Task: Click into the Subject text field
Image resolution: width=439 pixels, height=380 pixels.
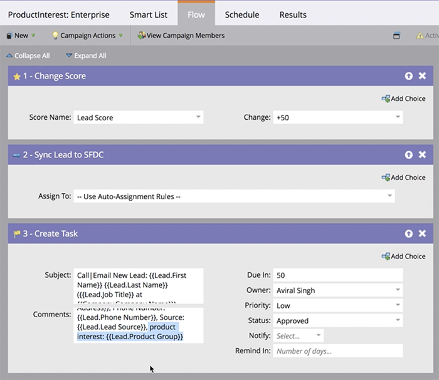Action: click(x=139, y=286)
